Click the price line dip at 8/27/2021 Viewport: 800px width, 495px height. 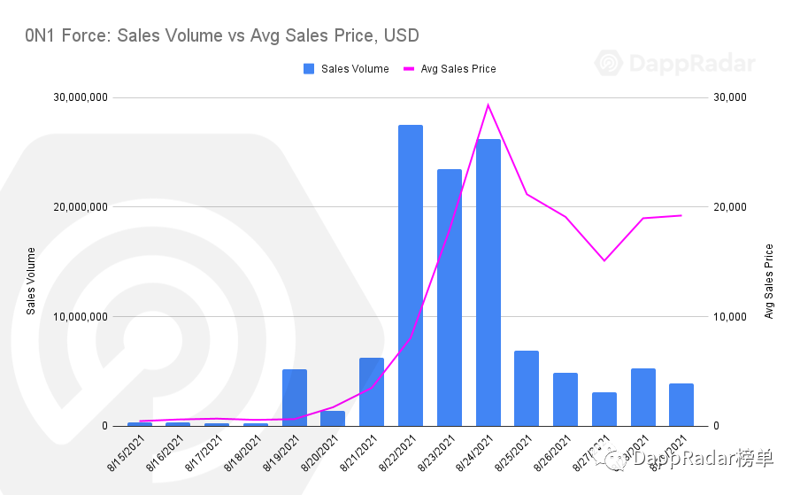coord(604,260)
